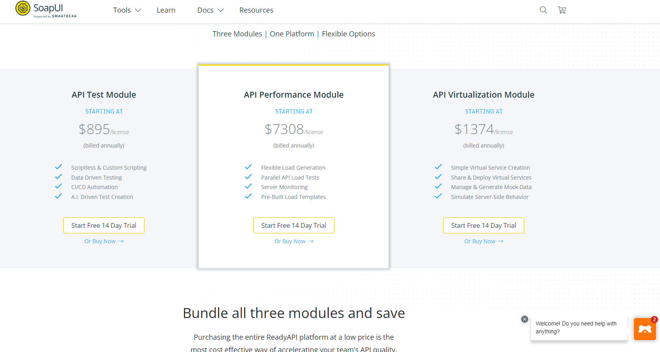Click the API Test Module heading
The height and width of the screenshot is (352, 660).
(x=104, y=95)
